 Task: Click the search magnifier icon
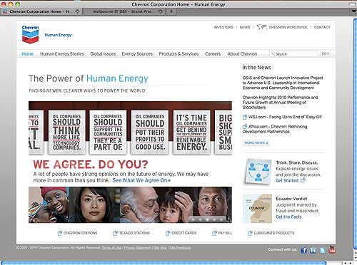pos(273,54)
